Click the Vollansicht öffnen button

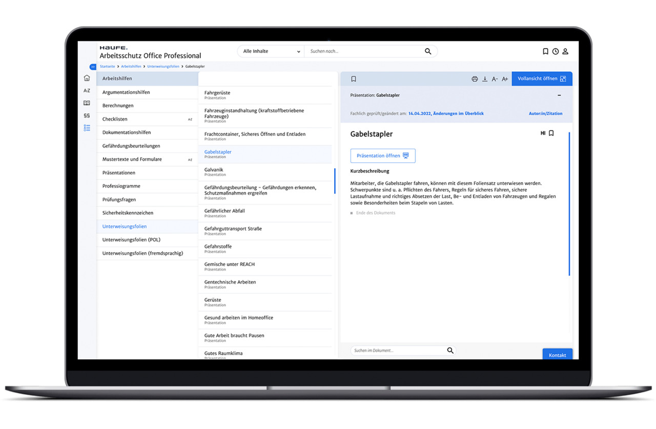click(x=542, y=79)
